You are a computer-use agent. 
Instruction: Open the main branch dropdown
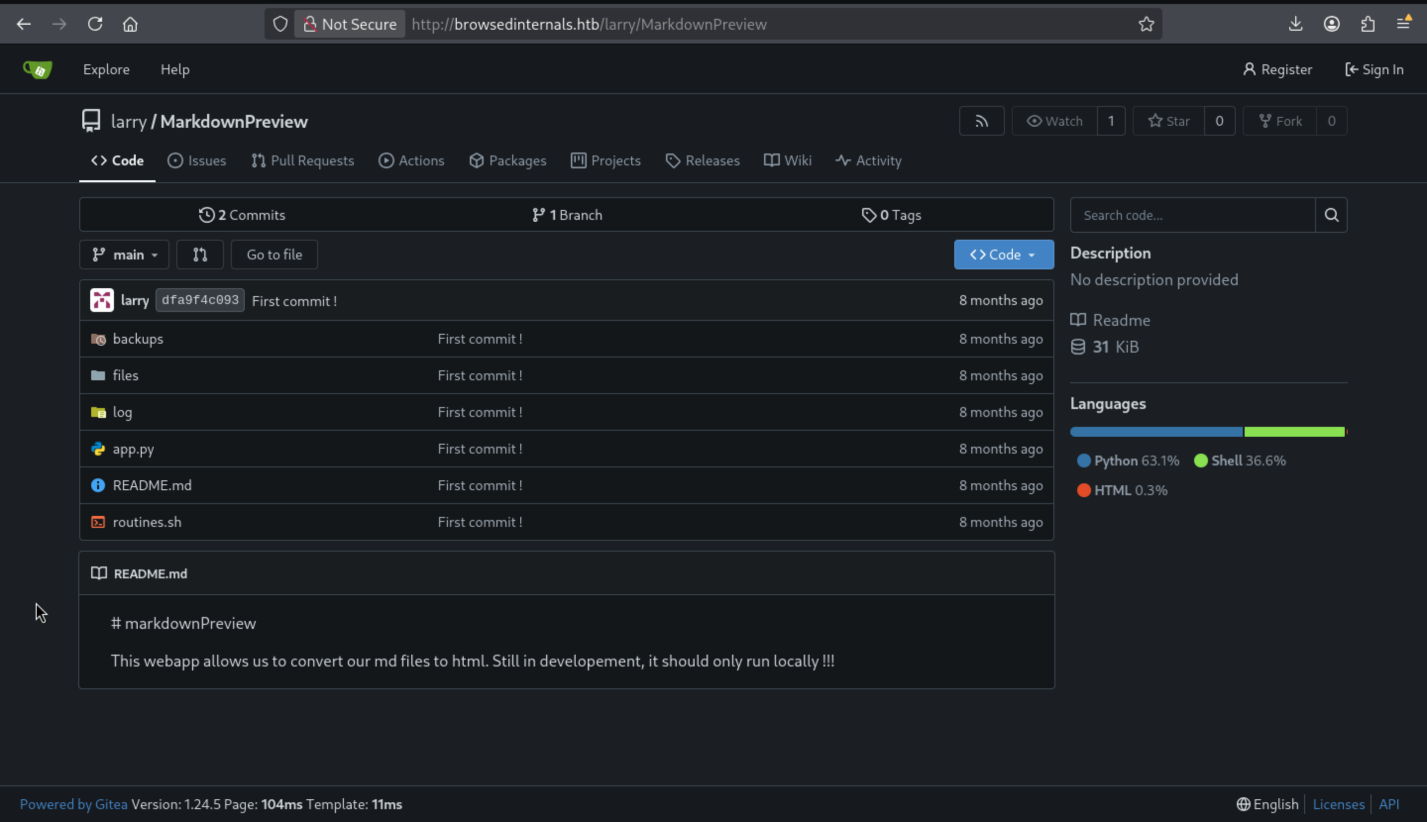124,255
